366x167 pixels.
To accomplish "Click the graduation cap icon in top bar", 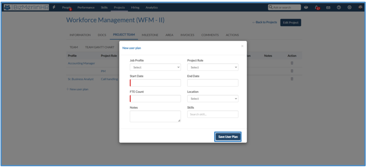I will tap(306, 7).
